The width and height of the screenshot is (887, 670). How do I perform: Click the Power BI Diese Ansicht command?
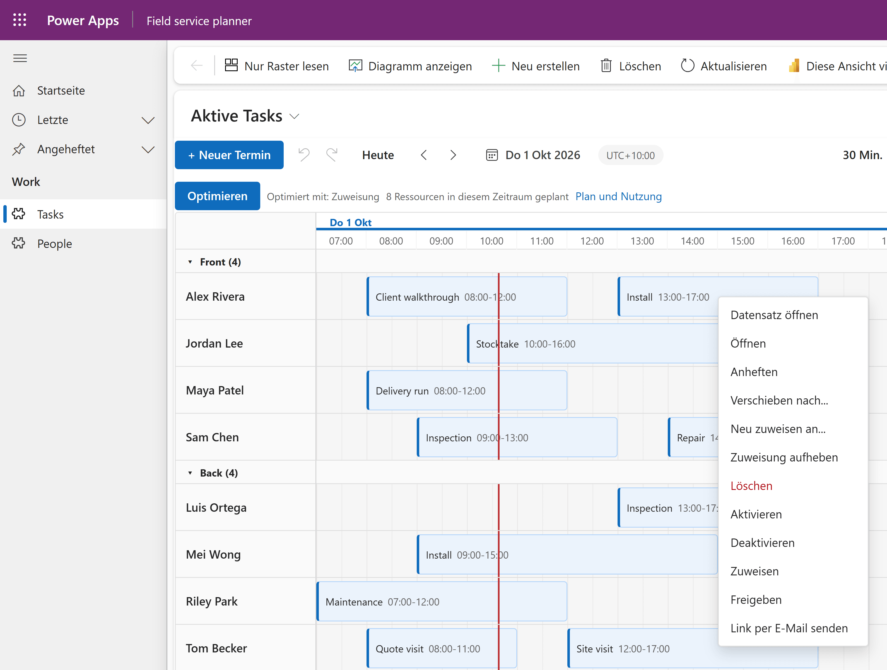point(837,66)
